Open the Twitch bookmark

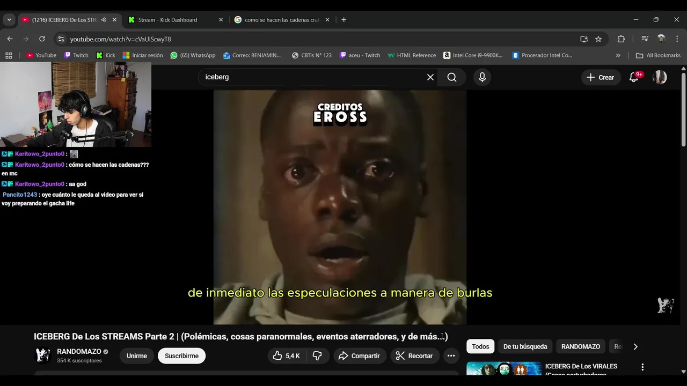(76, 55)
